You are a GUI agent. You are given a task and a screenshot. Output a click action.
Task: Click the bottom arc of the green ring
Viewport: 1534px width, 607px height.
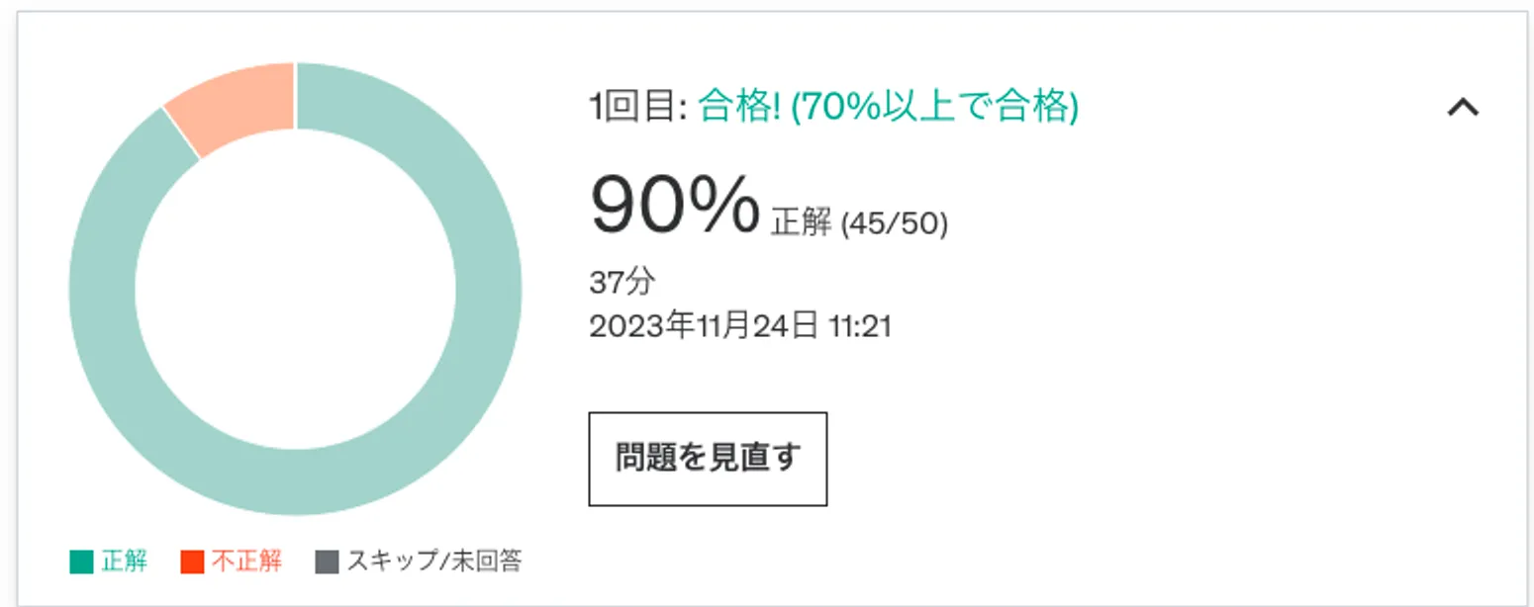pyautogui.click(x=295, y=482)
